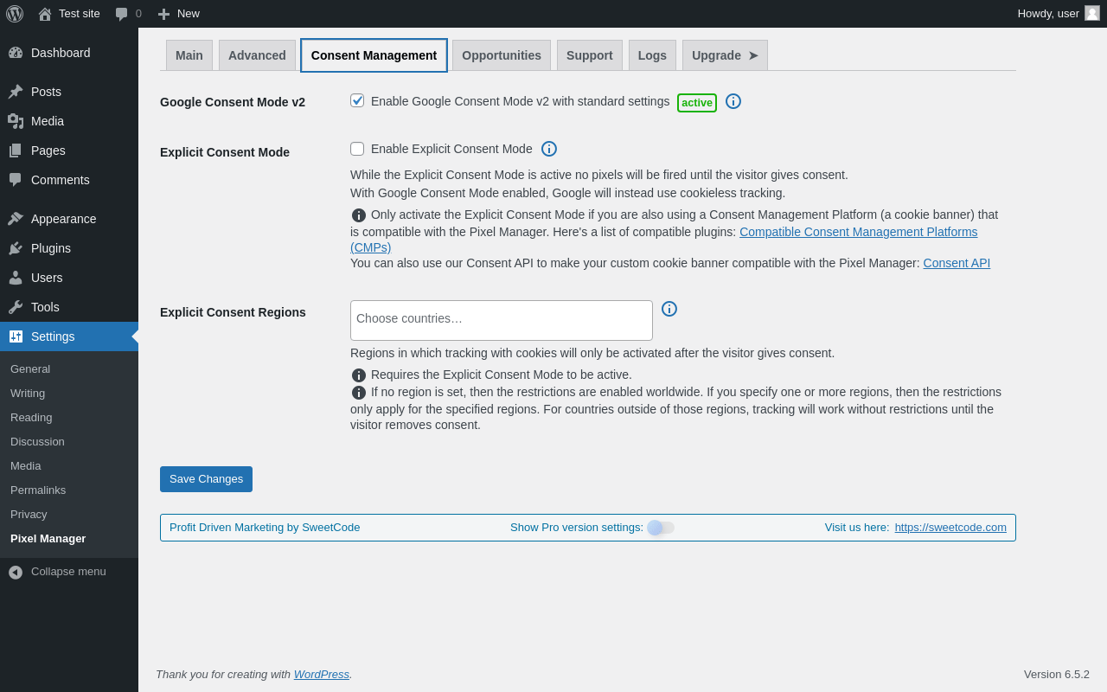This screenshot has height=692, width=1107.
Task: Open the Permalinks settings submenu item
Action: point(38,490)
